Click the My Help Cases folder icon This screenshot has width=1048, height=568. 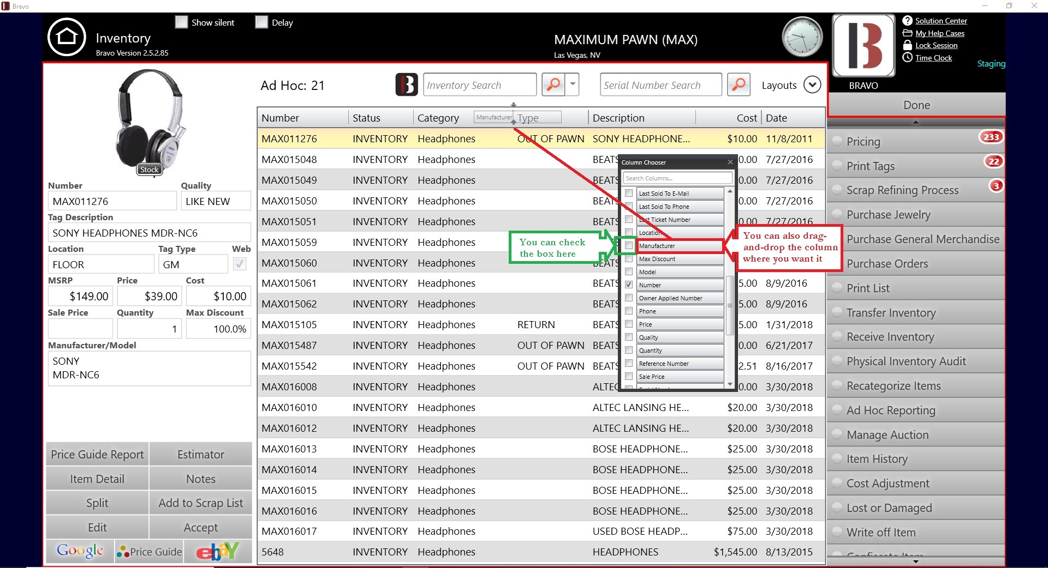pos(907,33)
